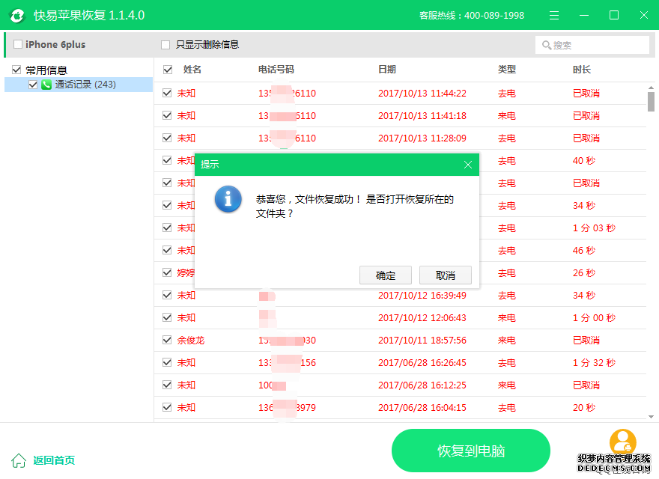
Task: Click the scrollbar up arrow
Action: (651, 88)
